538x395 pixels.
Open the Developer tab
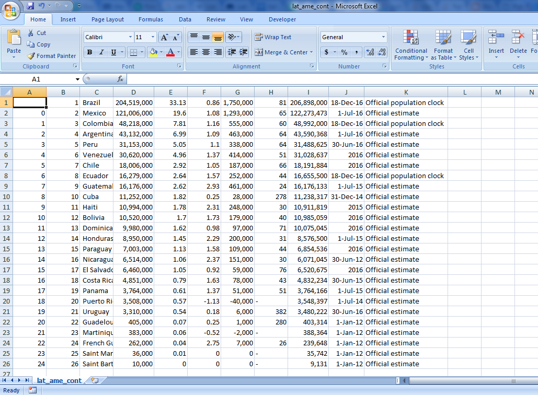pos(282,19)
